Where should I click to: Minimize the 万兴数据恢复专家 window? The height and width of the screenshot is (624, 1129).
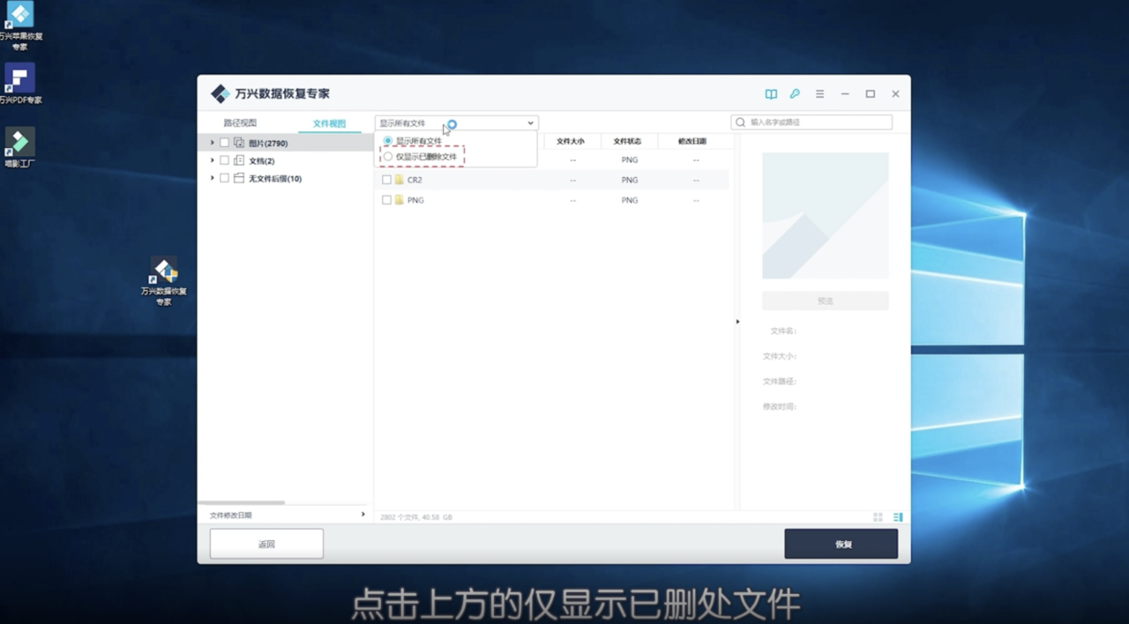pyautogui.click(x=845, y=94)
